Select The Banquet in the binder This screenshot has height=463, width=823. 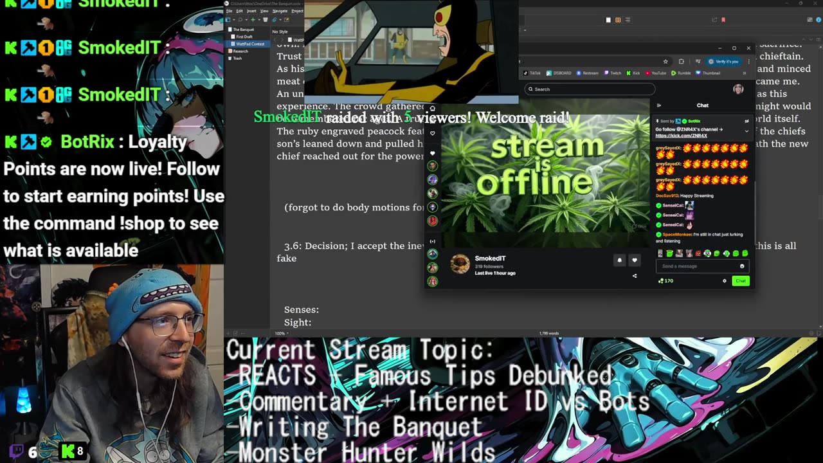(x=243, y=30)
